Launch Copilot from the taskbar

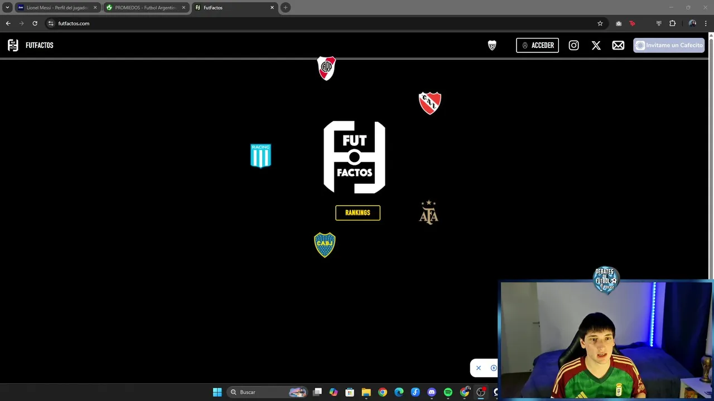[334, 392]
